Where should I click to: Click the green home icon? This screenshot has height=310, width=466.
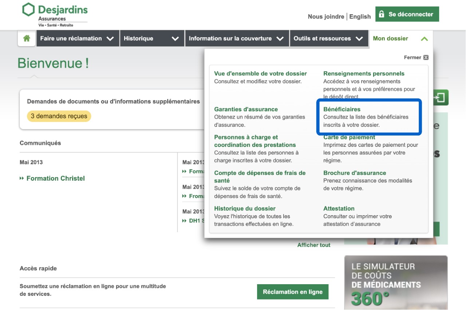point(27,39)
